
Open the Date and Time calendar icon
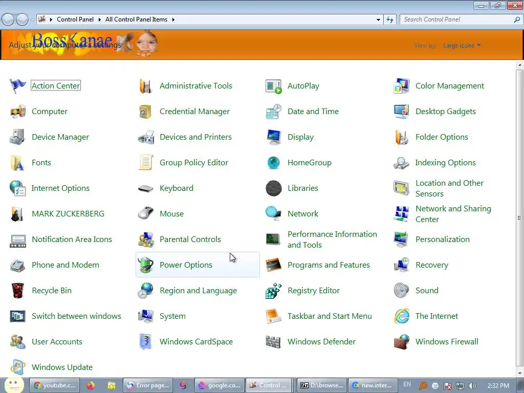(273, 112)
